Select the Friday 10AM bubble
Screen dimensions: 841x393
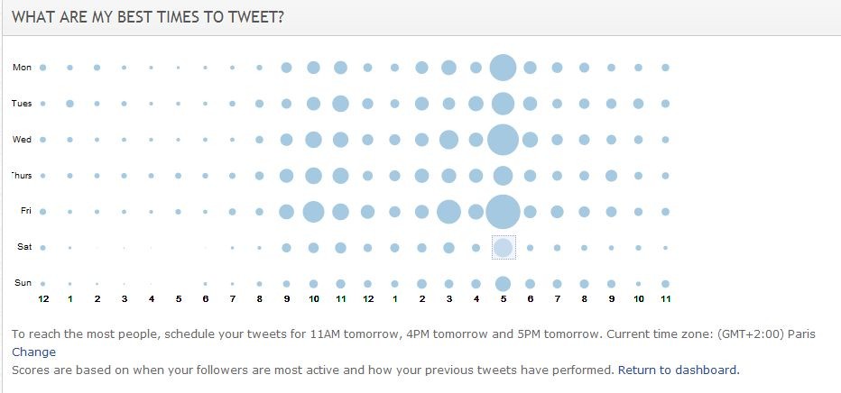click(313, 212)
